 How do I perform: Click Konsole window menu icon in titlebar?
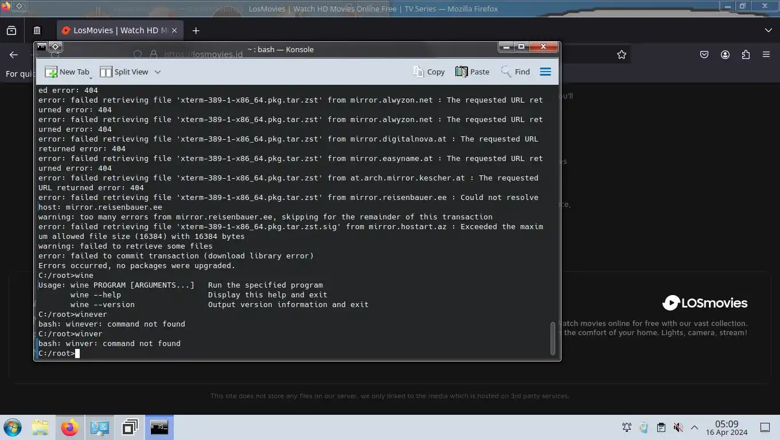41,46
